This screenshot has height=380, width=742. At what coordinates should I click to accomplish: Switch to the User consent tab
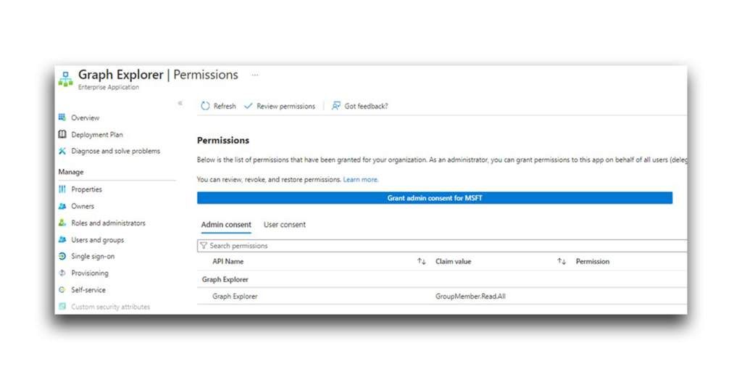[x=284, y=225]
